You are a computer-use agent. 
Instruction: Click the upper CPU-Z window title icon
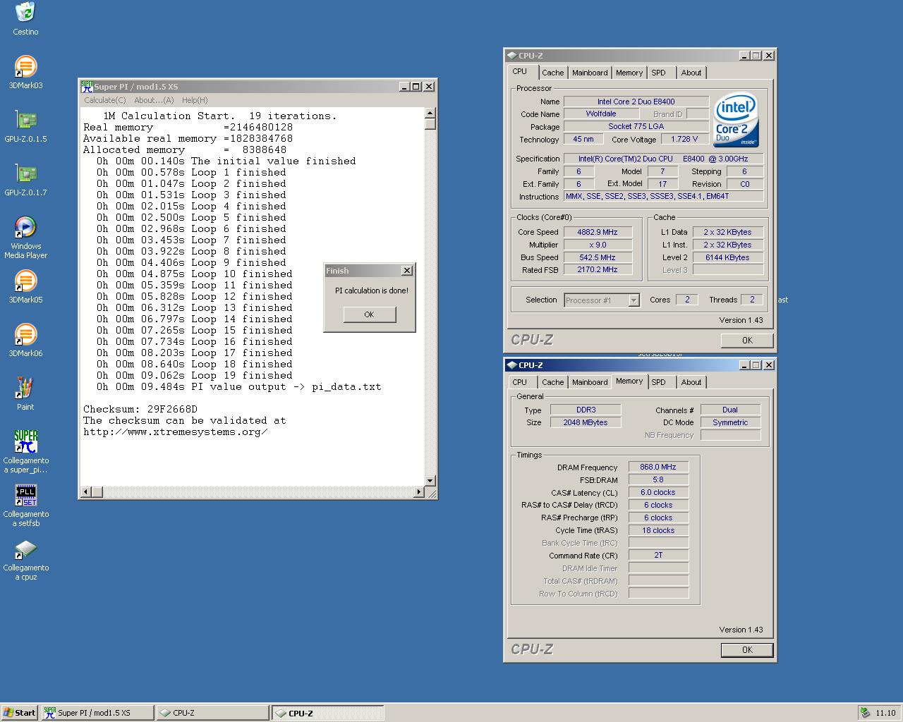coord(511,55)
